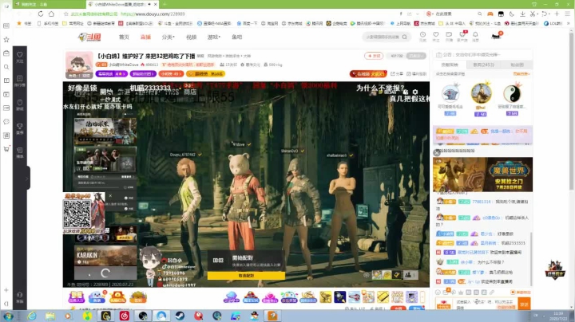Open the Douyu sidebar trophy icon
The height and width of the screenshot is (322, 575).
20,128
